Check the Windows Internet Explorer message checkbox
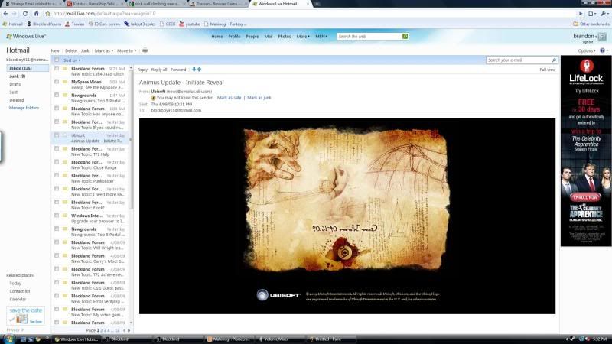Viewport: 612px width, 344px height. click(x=57, y=216)
